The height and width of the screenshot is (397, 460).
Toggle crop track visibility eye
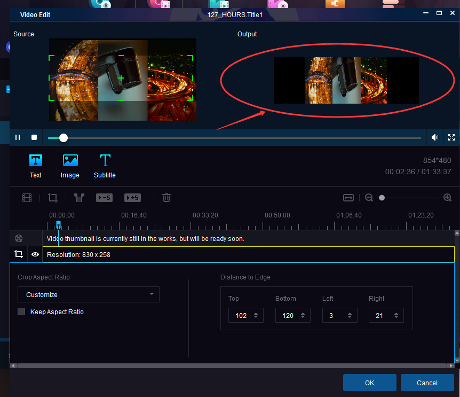[35, 254]
